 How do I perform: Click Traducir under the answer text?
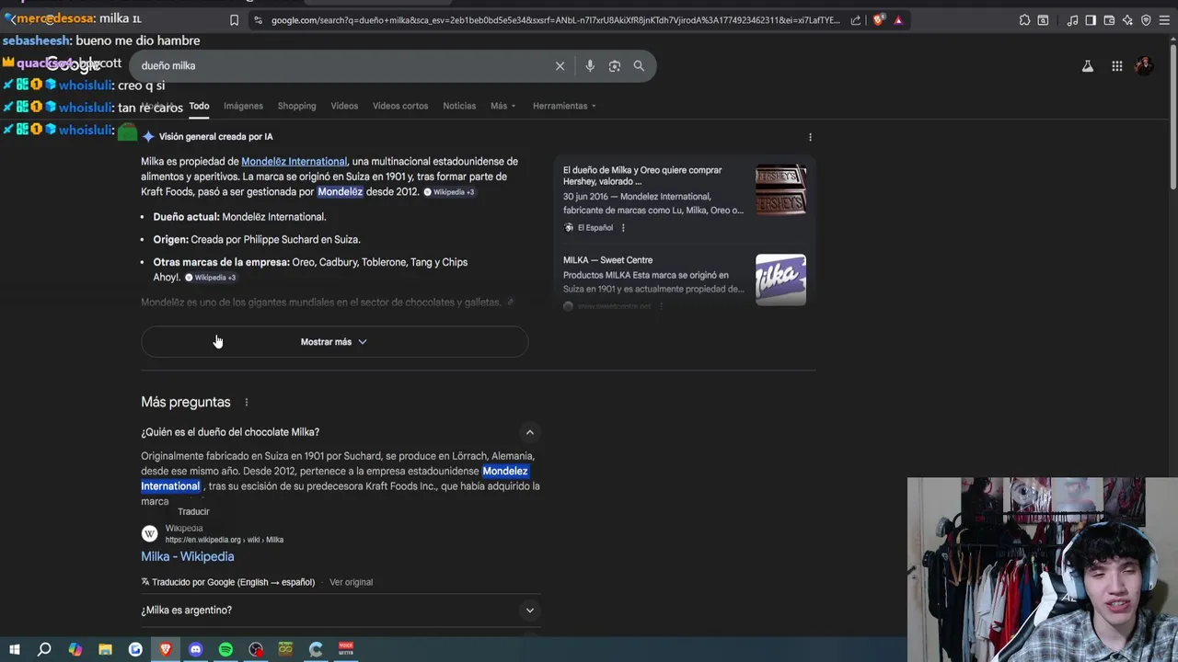click(x=193, y=512)
